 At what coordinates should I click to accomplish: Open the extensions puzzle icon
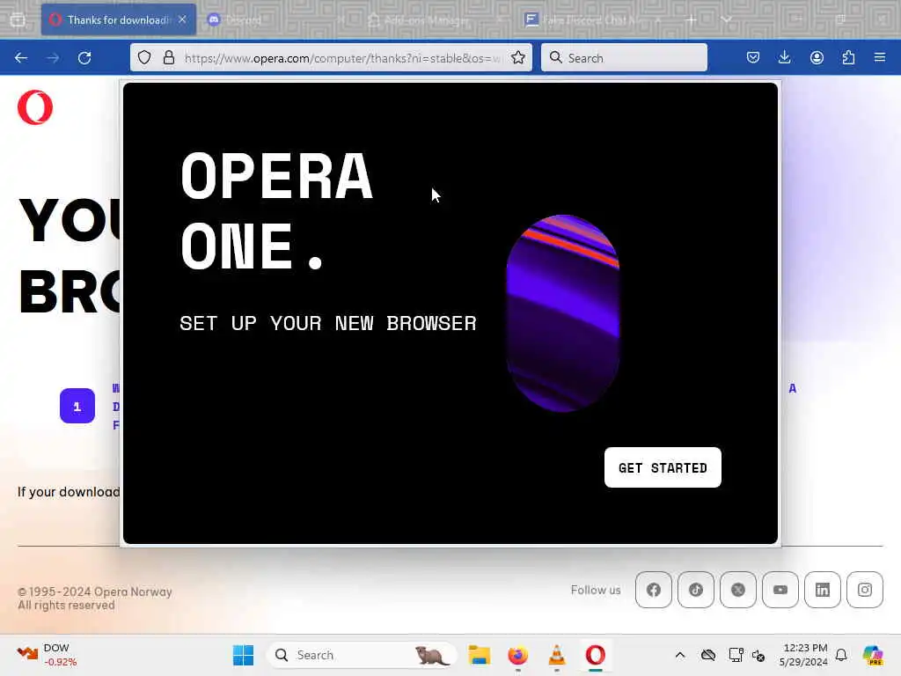pos(848,57)
